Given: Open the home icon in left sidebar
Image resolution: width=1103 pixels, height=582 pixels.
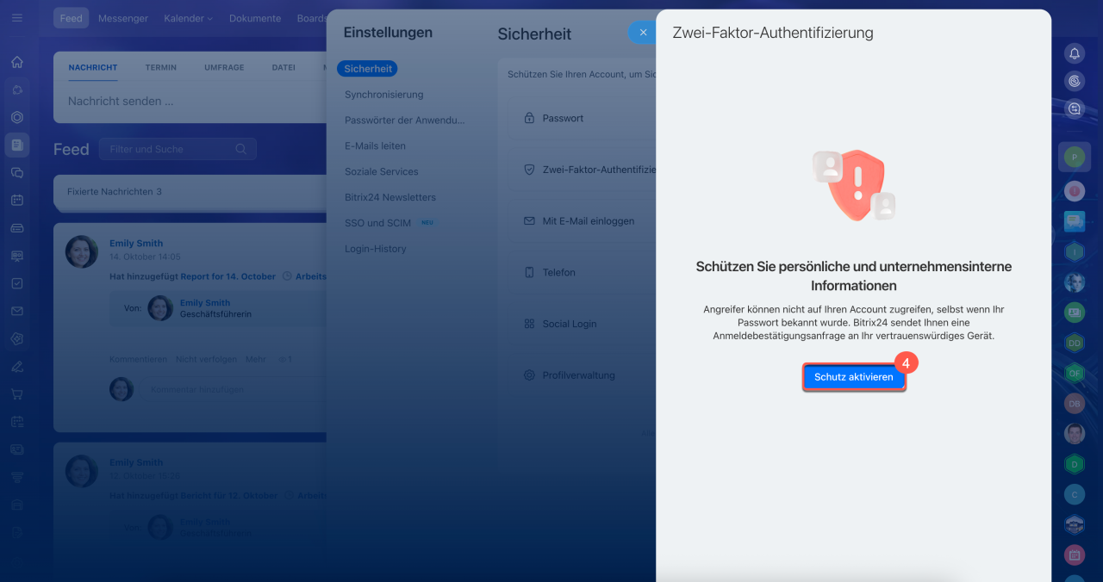Looking at the screenshot, I should [x=17, y=62].
